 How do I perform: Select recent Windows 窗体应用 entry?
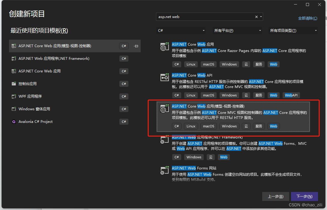point(75,109)
